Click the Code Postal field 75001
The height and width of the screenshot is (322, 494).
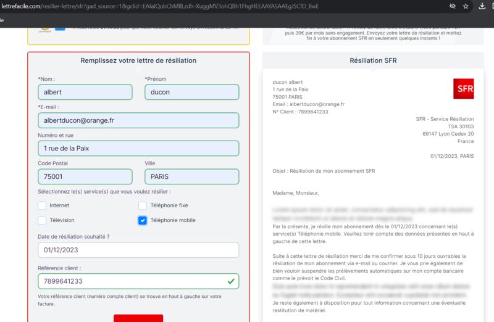(85, 176)
